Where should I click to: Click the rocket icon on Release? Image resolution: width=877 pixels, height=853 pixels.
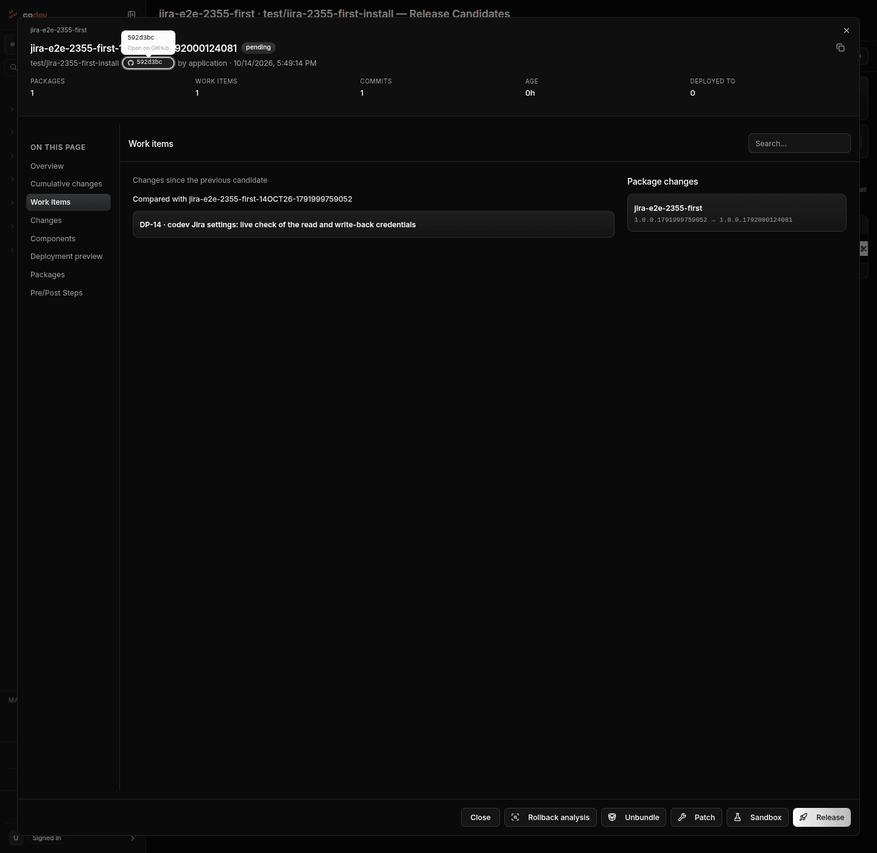(804, 817)
